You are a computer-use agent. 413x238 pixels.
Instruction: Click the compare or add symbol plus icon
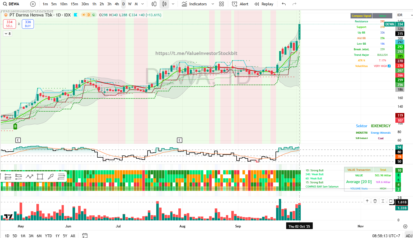tap(33, 4)
